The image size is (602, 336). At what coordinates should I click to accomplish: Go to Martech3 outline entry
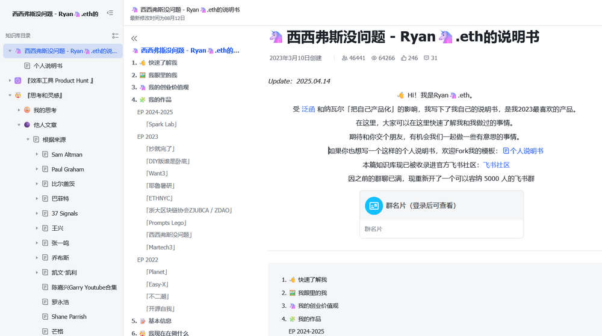click(x=161, y=248)
